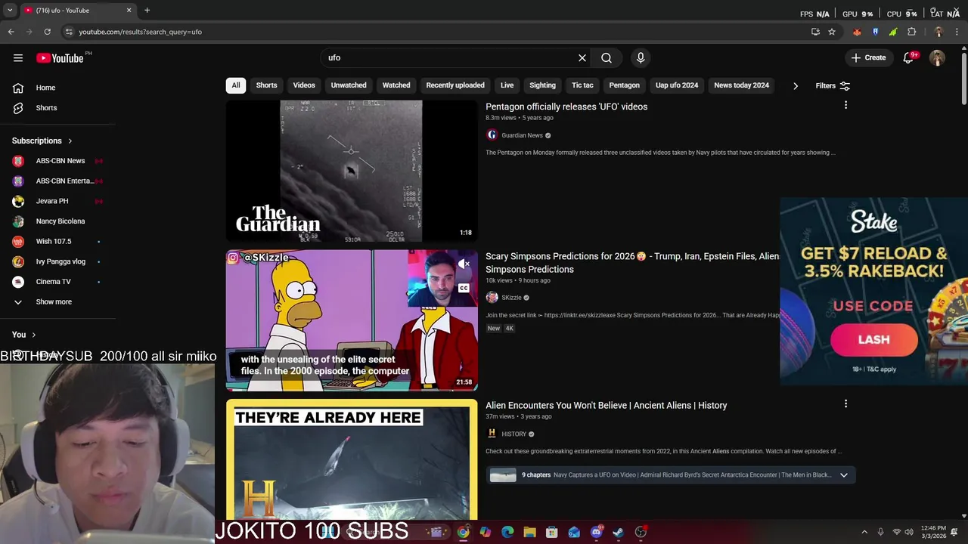Open File Explorer from the taskbar
Image resolution: width=968 pixels, height=544 pixels.
click(529, 532)
